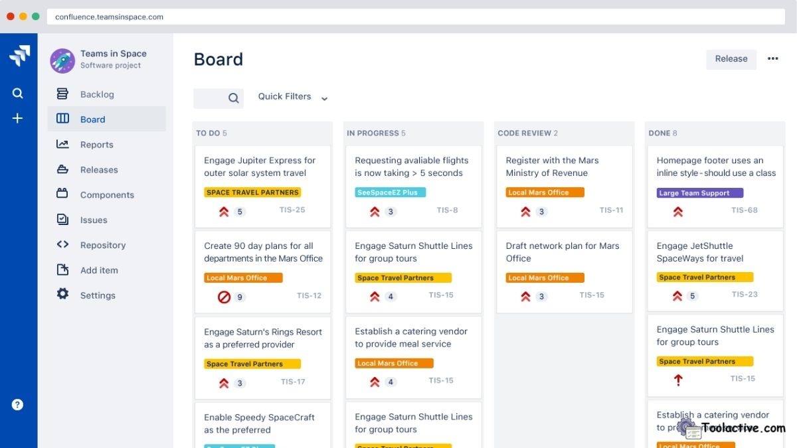797x448 pixels.
Task: Click the help question mark icon
Action: (x=17, y=404)
